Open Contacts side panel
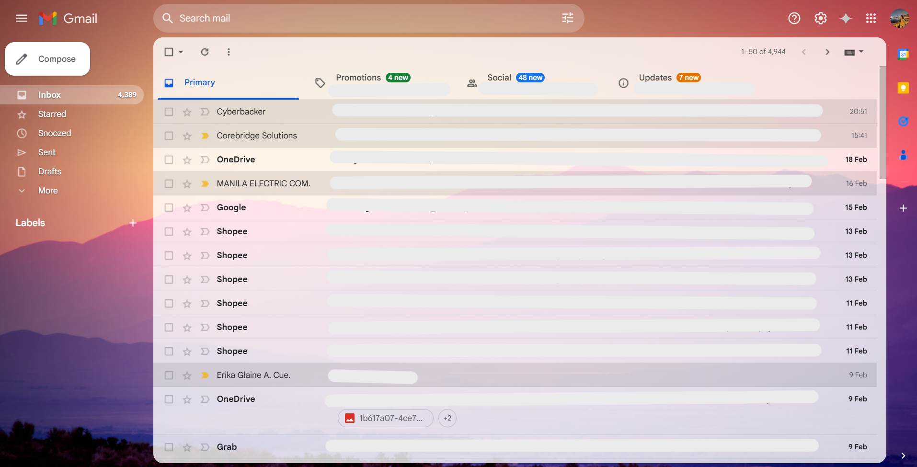The image size is (917, 467). click(x=903, y=155)
